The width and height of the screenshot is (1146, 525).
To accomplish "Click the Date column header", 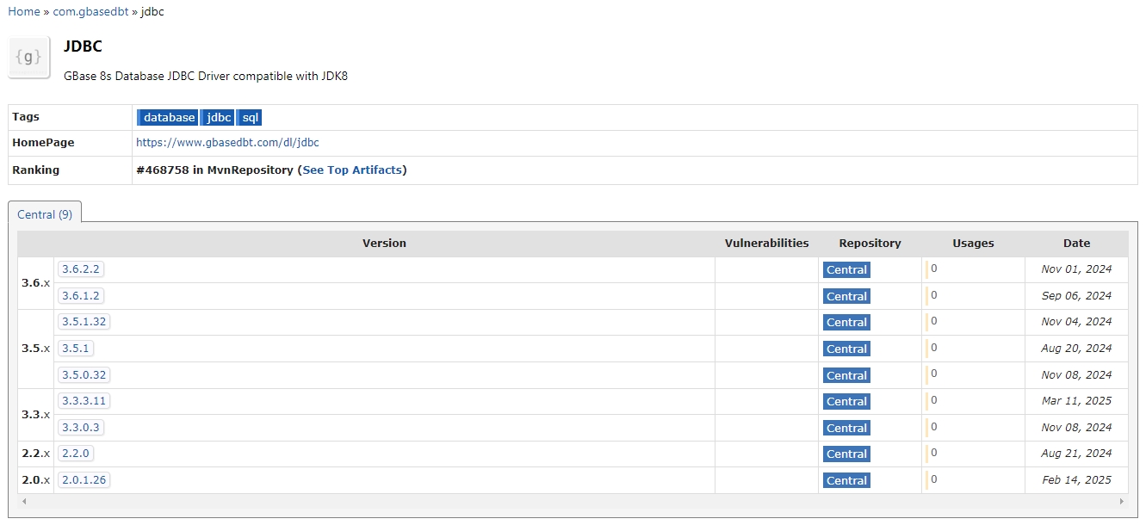I will (x=1076, y=244).
